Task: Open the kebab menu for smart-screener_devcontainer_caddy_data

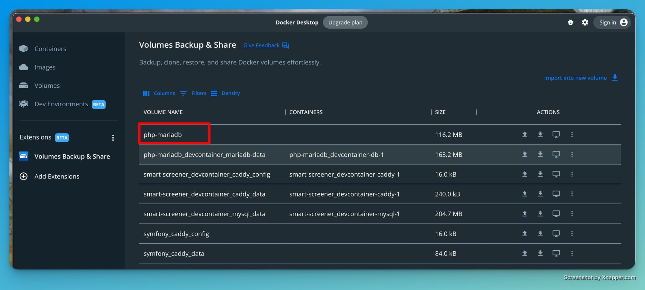Action: (x=572, y=194)
